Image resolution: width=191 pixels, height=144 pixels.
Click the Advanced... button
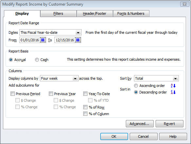point(140,124)
